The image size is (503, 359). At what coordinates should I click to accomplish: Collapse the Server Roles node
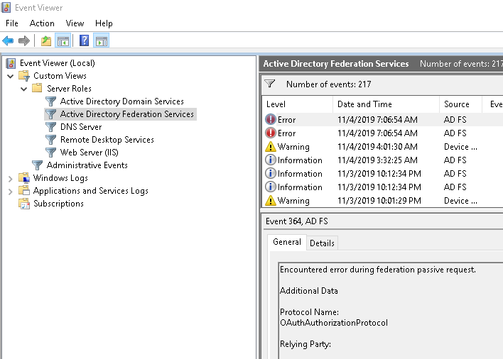23,89
